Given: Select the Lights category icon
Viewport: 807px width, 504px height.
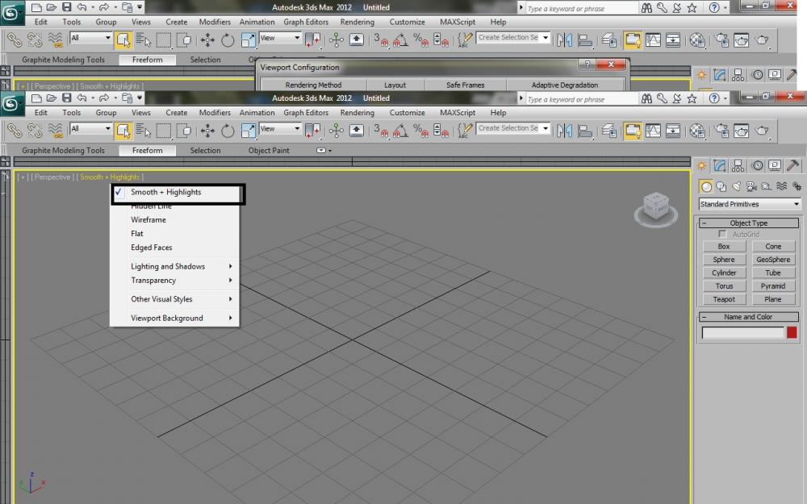Looking at the screenshot, I should point(736,186).
